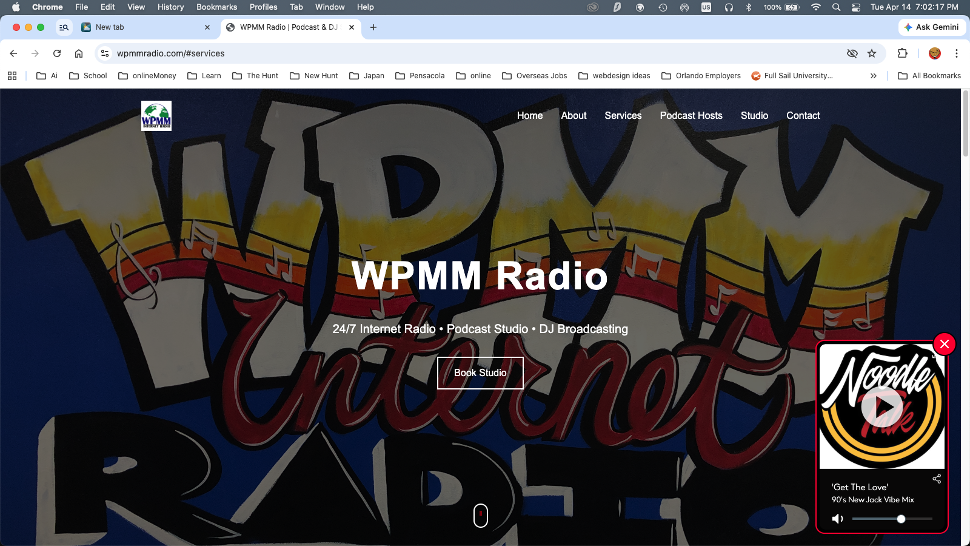This screenshot has height=546, width=970.
Task: Open Bluetooth status menu
Action: [749, 7]
